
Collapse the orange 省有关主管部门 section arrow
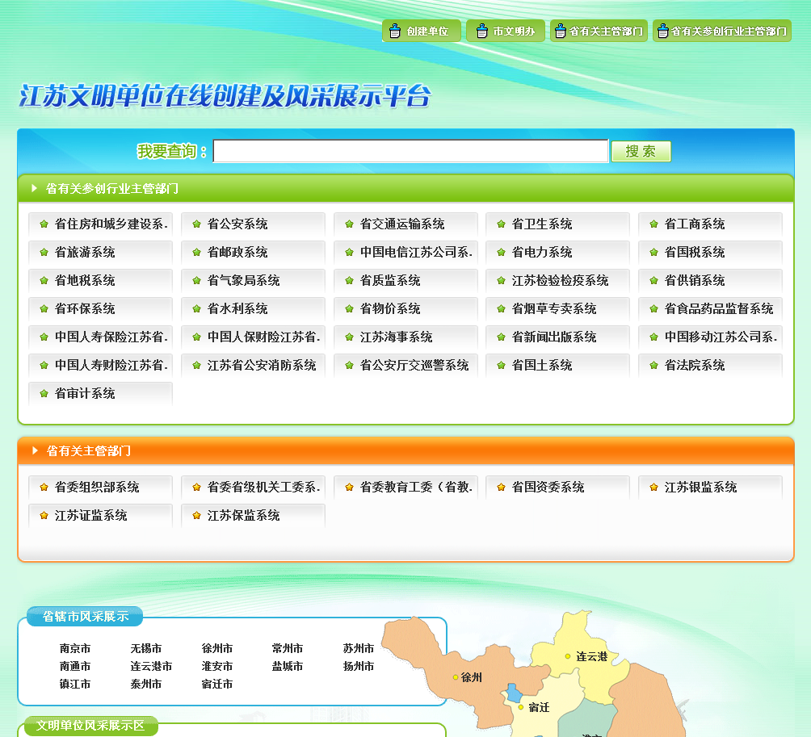pos(35,450)
